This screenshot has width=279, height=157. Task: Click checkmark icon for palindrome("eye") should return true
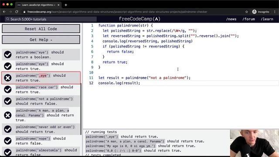click(8, 66)
